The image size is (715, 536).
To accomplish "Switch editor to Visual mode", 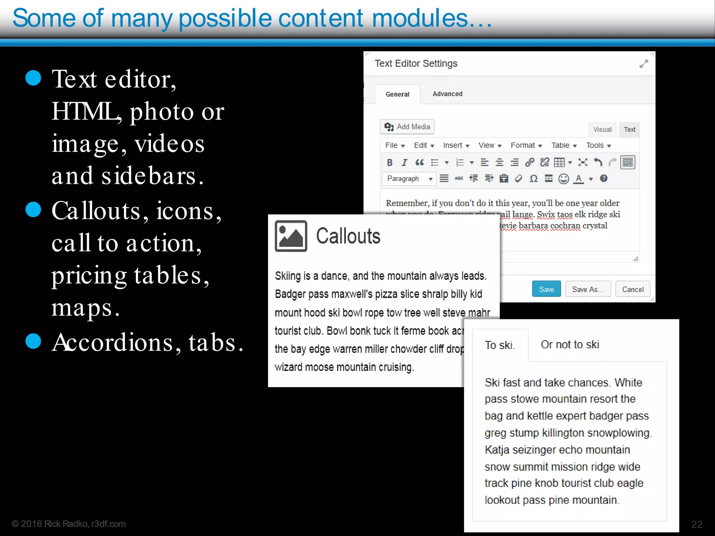I will click(602, 129).
